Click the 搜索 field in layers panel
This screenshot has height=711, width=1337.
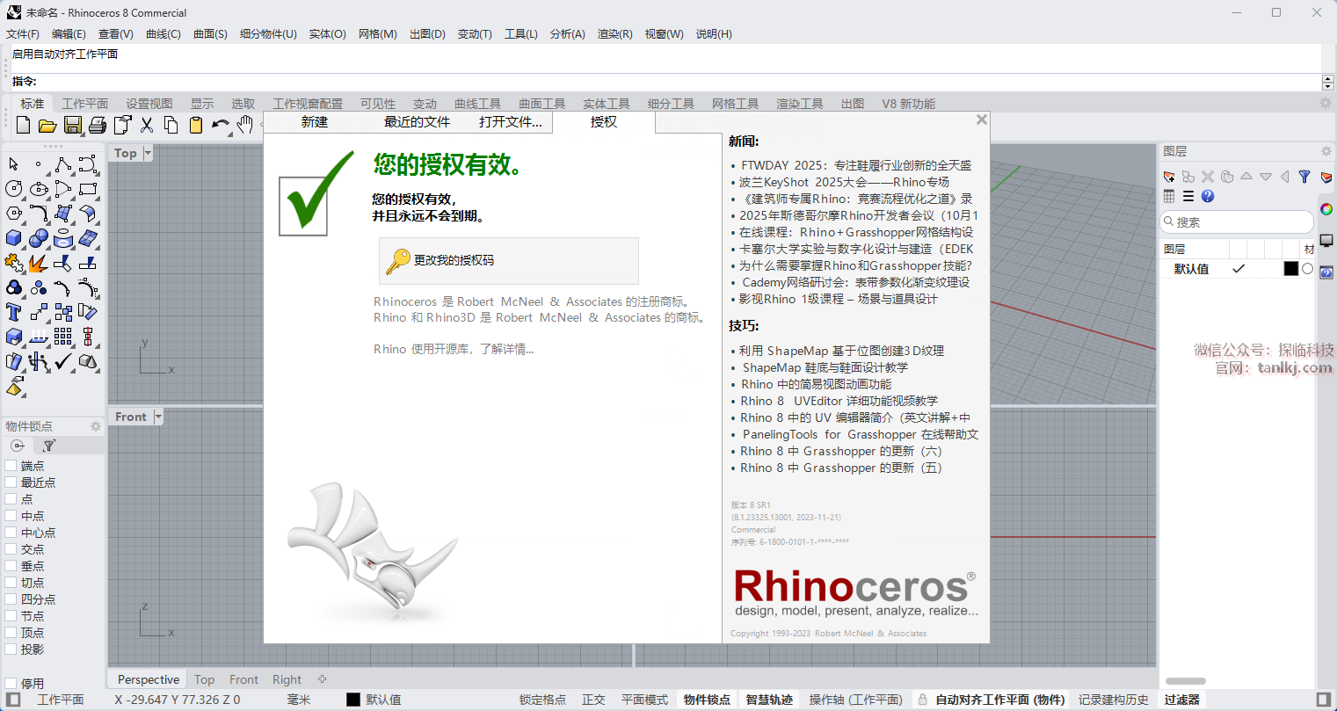tap(1238, 222)
